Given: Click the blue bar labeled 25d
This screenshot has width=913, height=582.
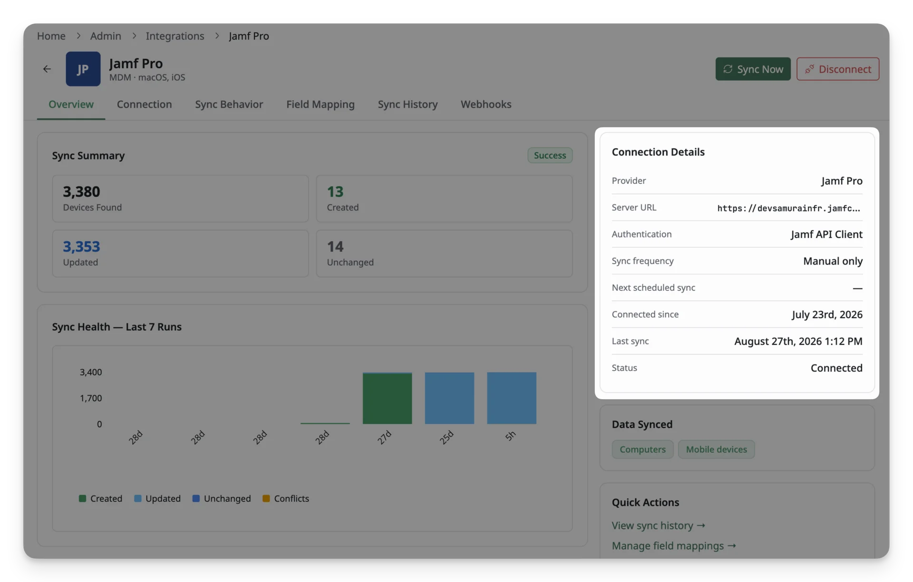Looking at the screenshot, I should pos(449,398).
